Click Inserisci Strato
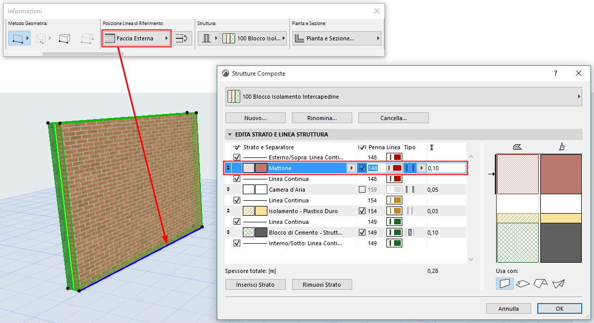 255,285
